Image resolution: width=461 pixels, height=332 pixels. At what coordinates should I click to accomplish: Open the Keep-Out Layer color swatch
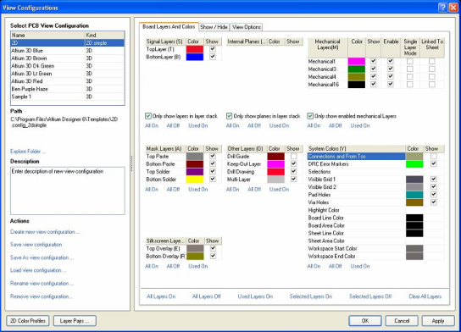pos(275,164)
